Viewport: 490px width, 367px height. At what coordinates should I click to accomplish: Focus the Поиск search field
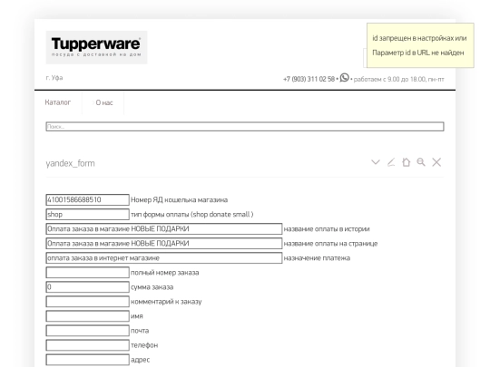tap(245, 126)
